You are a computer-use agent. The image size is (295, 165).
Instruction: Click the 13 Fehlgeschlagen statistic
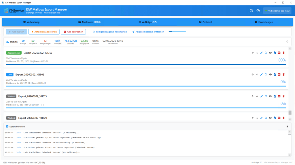point(45,42)
